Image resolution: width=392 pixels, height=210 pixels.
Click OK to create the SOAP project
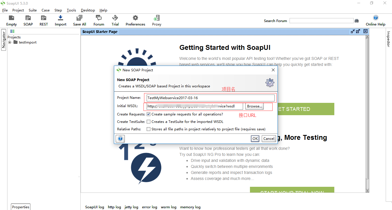coord(255,138)
